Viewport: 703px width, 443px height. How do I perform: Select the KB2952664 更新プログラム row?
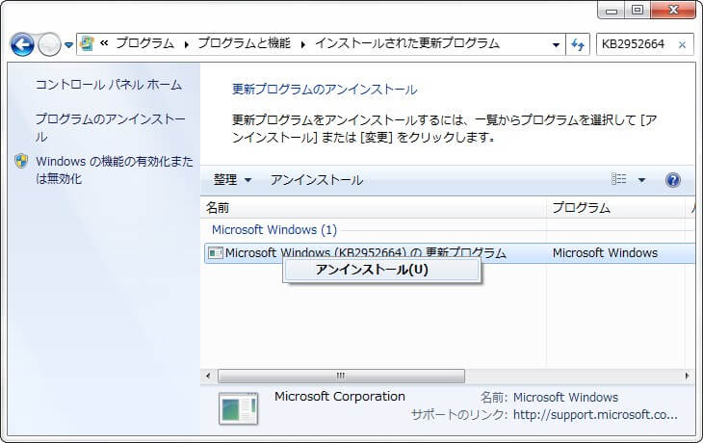[449, 253]
